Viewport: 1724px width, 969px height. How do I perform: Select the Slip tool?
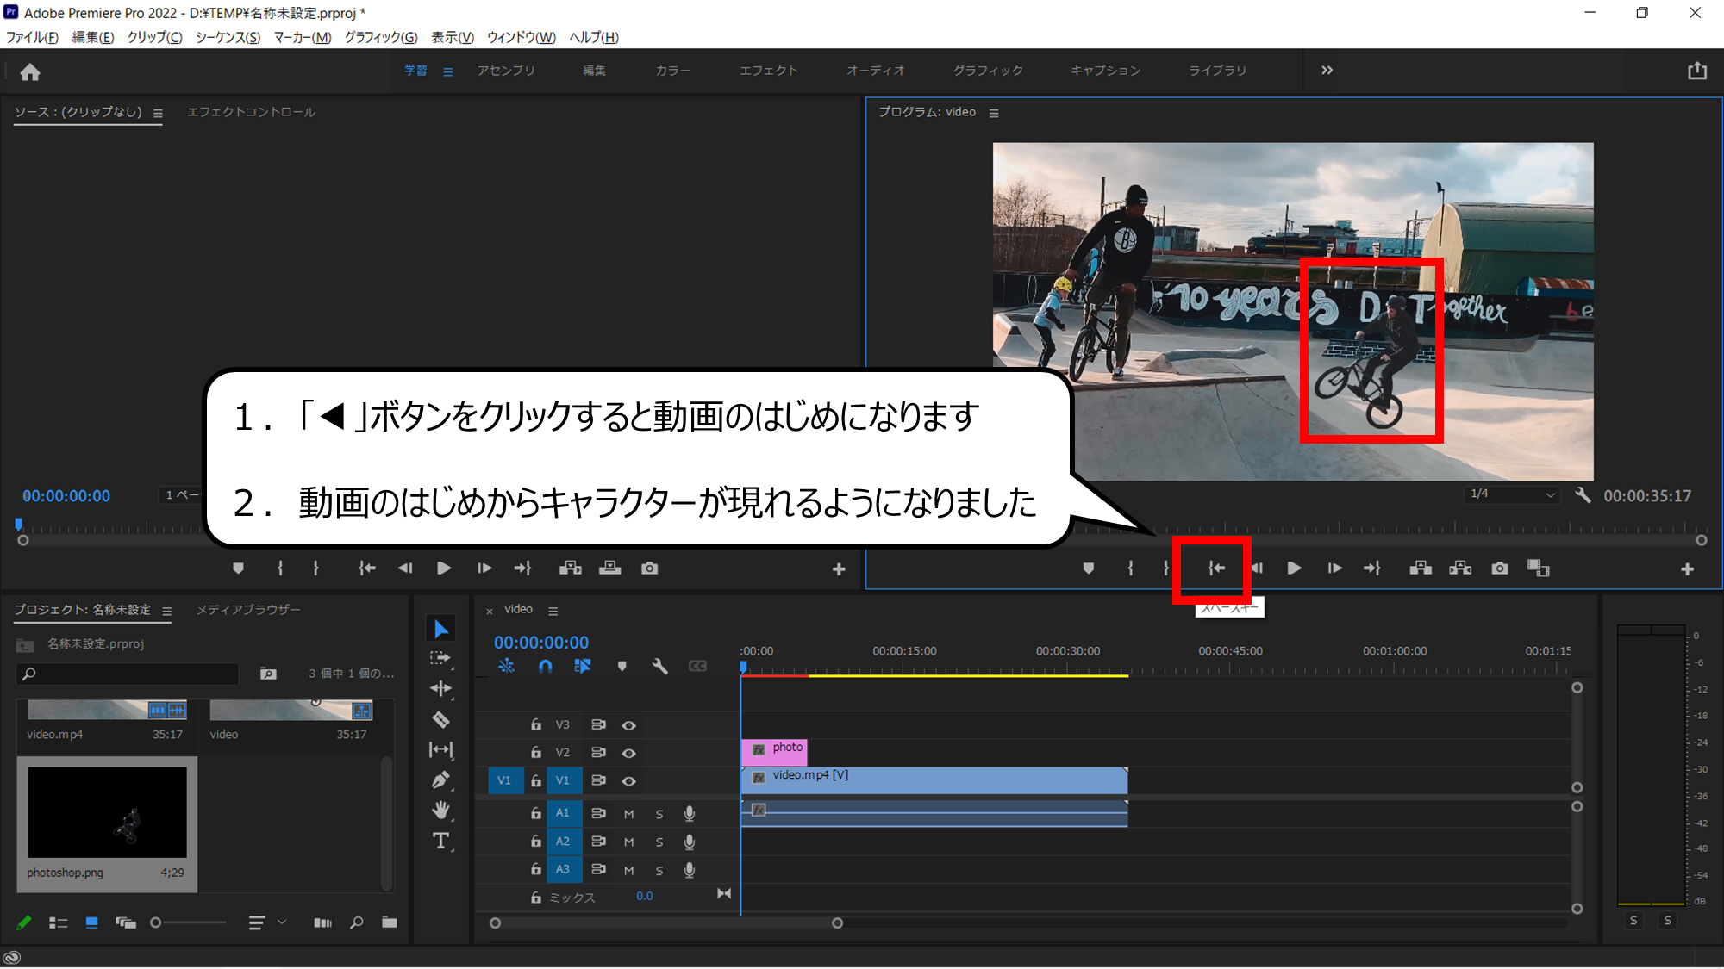click(440, 750)
